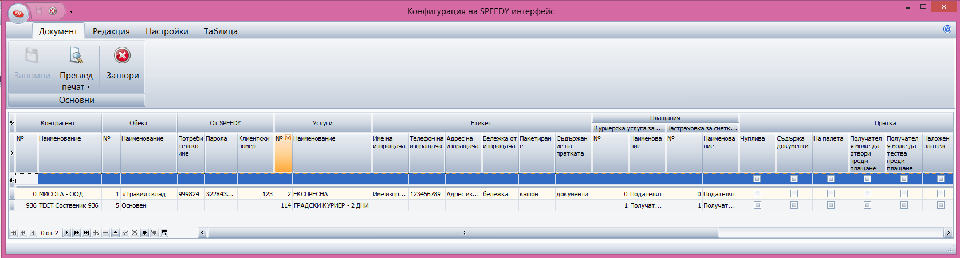Sort by the Клиентски номер column header
The image size is (960, 258).
[255, 153]
